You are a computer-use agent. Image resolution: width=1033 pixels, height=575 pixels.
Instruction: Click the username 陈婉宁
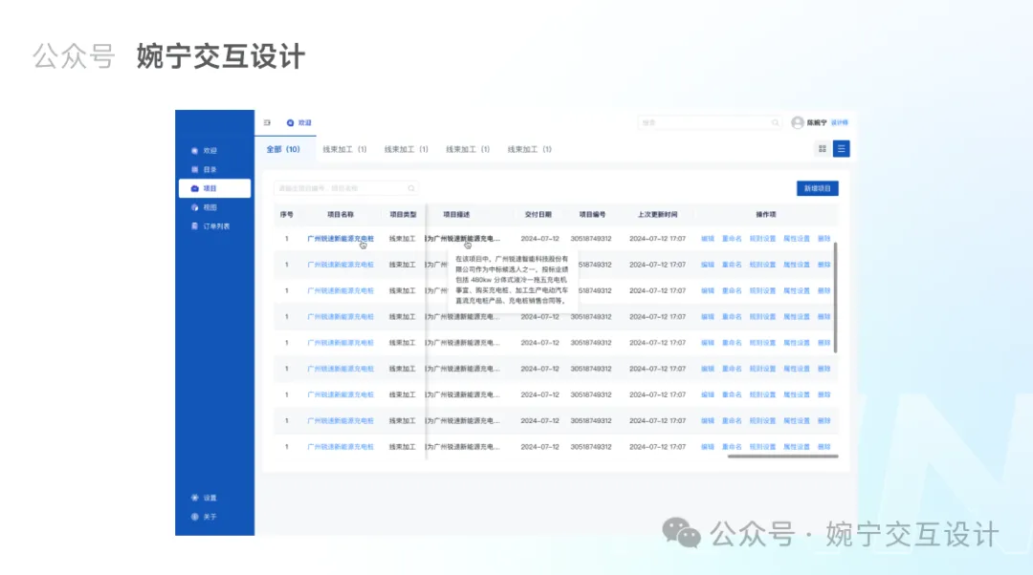817,122
